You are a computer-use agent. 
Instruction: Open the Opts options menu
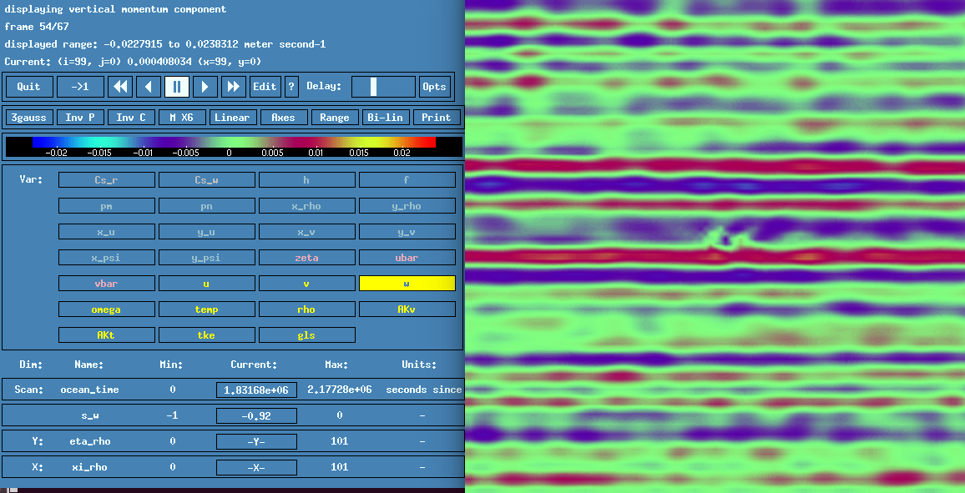click(434, 87)
